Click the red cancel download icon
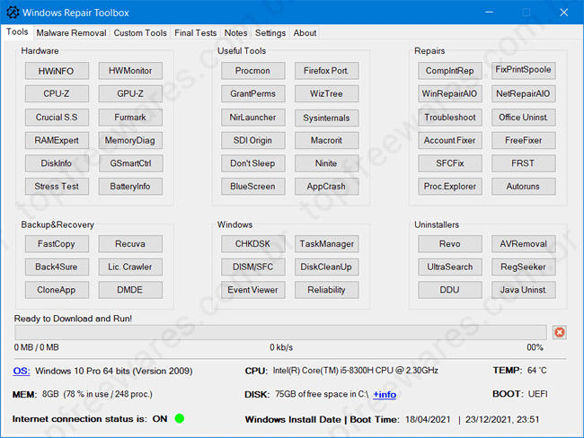The image size is (584, 438). click(x=560, y=332)
